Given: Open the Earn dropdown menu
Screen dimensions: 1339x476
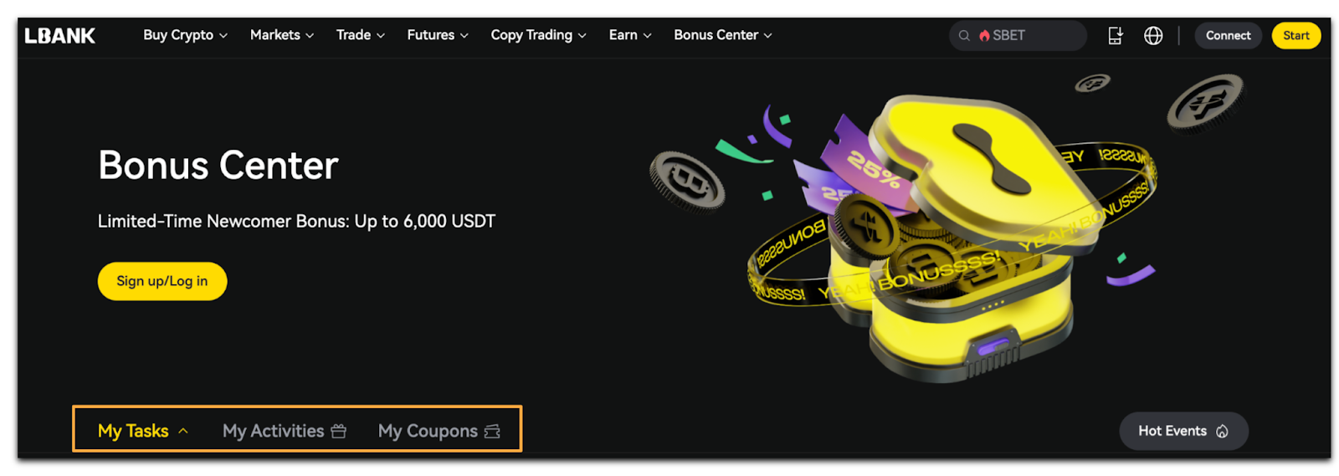Looking at the screenshot, I should coord(630,35).
